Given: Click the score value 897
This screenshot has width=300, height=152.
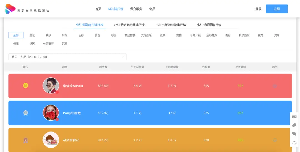Looking at the screenshot, I should tap(241, 113).
